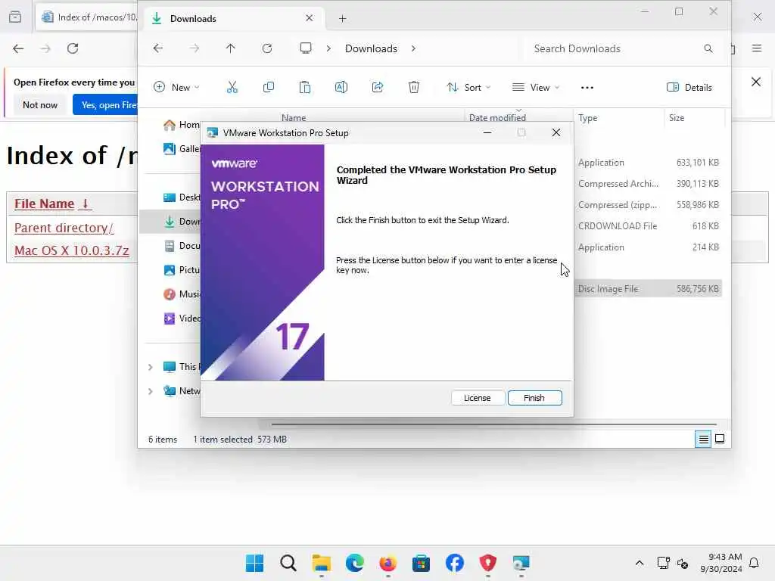Click the Rename icon in Explorer toolbar
Viewport: 775px width, 581px height.
coord(341,88)
